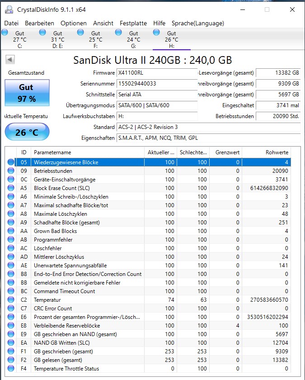The width and height of the screenshot is (305, 380).
Task: Click the status orb for Minimale Schreib-/Löschzyklen
Action: click(11, 196)
